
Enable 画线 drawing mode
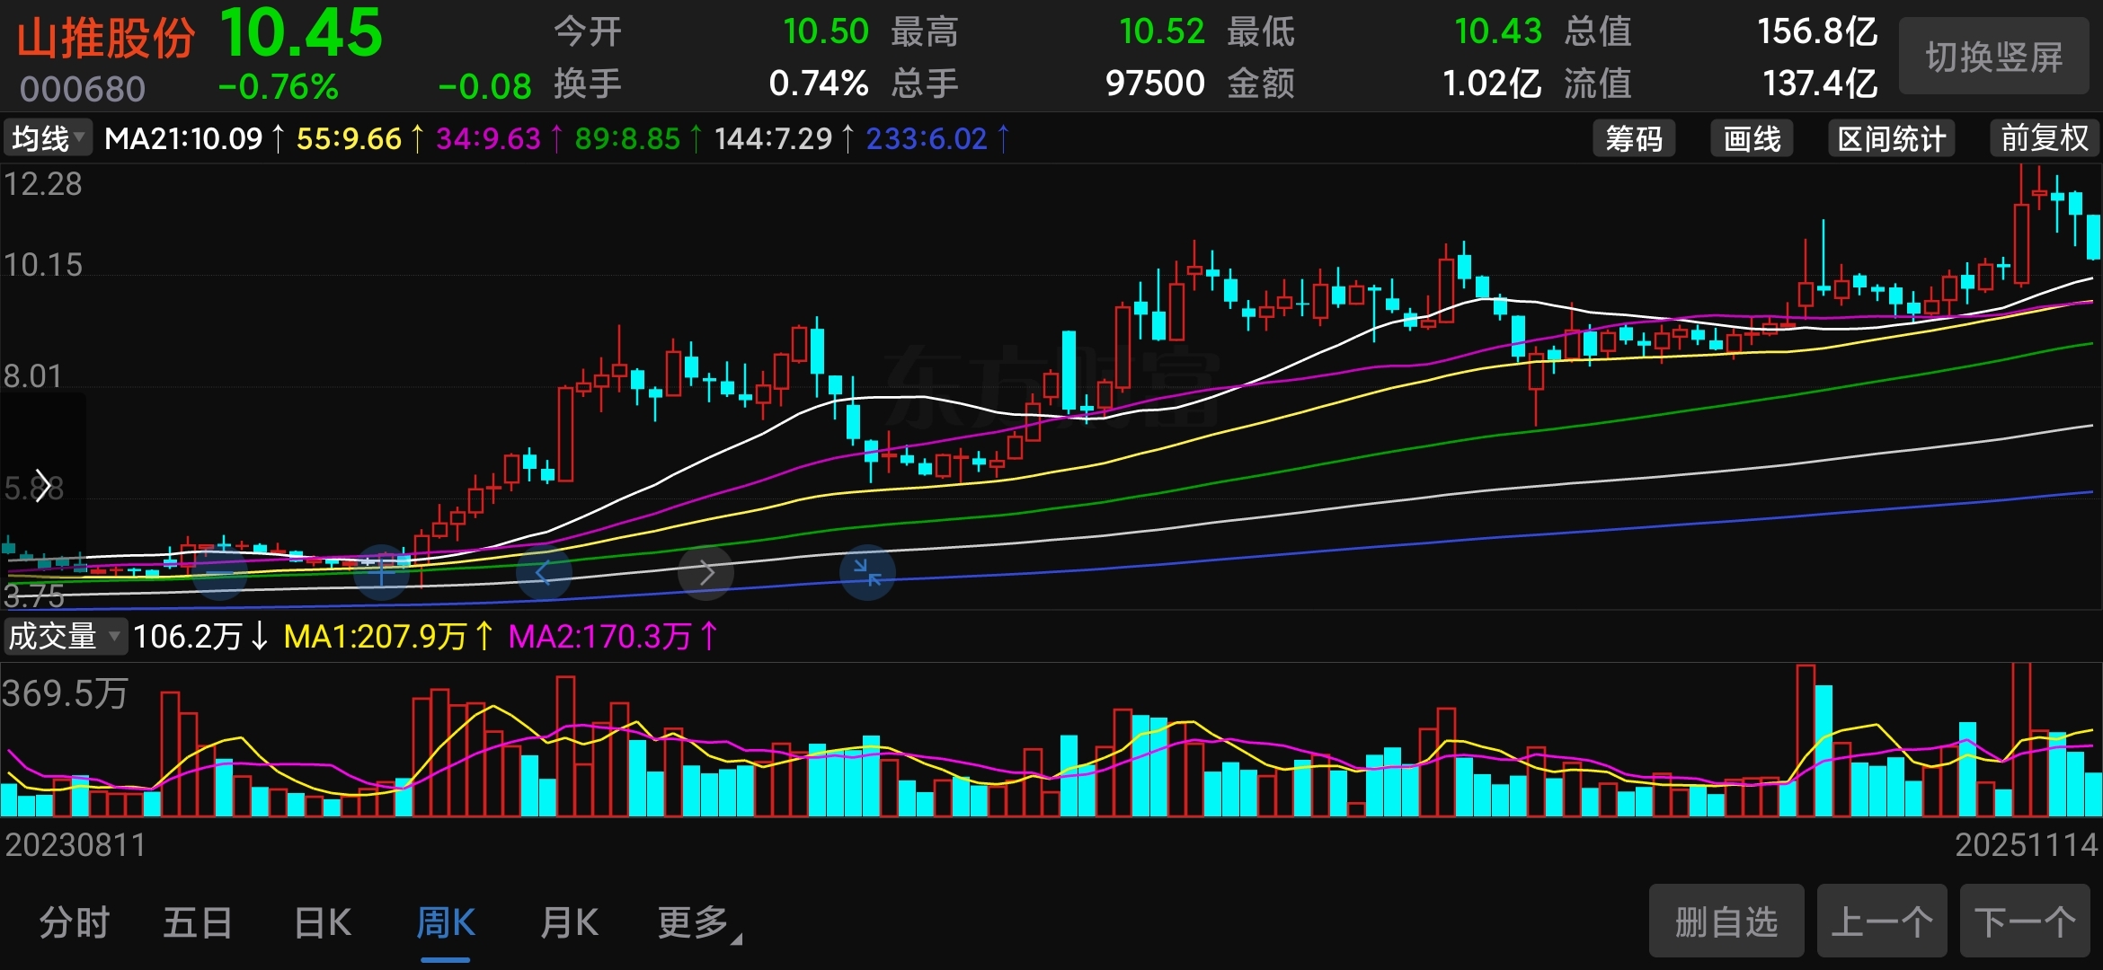click(x=1751, y=138)
